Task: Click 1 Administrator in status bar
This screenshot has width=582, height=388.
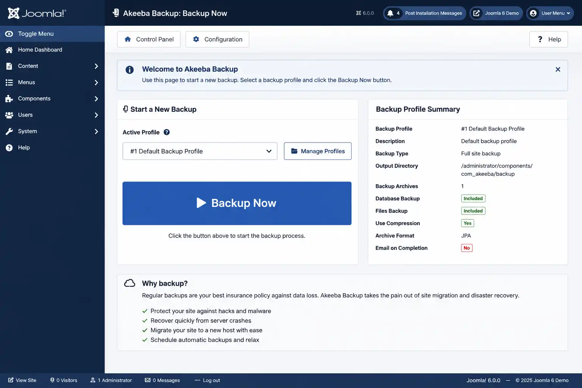Action: pos(111,380)
